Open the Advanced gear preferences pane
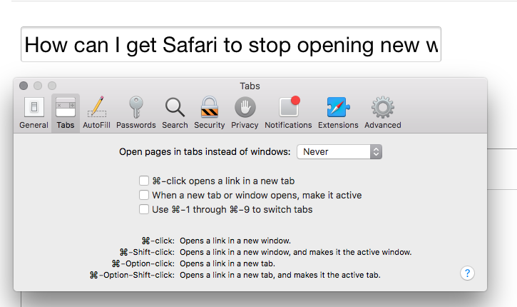 pos(383,114)
